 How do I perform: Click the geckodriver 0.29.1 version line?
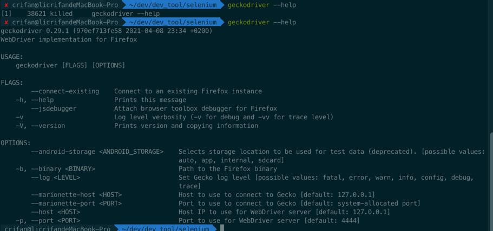click(107, 31)
